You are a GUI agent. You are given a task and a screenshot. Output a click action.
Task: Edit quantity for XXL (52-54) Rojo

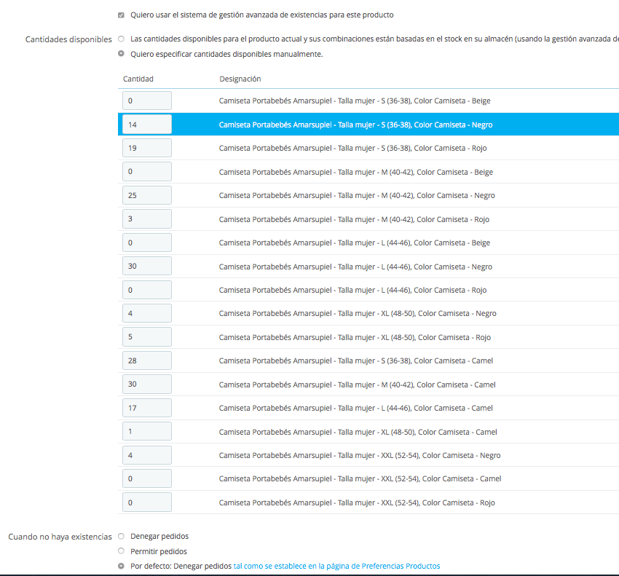pyautogui.click(x=147, y=502)
